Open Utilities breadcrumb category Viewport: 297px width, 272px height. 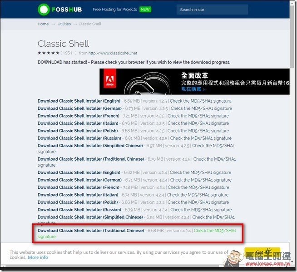click(64, 24)
